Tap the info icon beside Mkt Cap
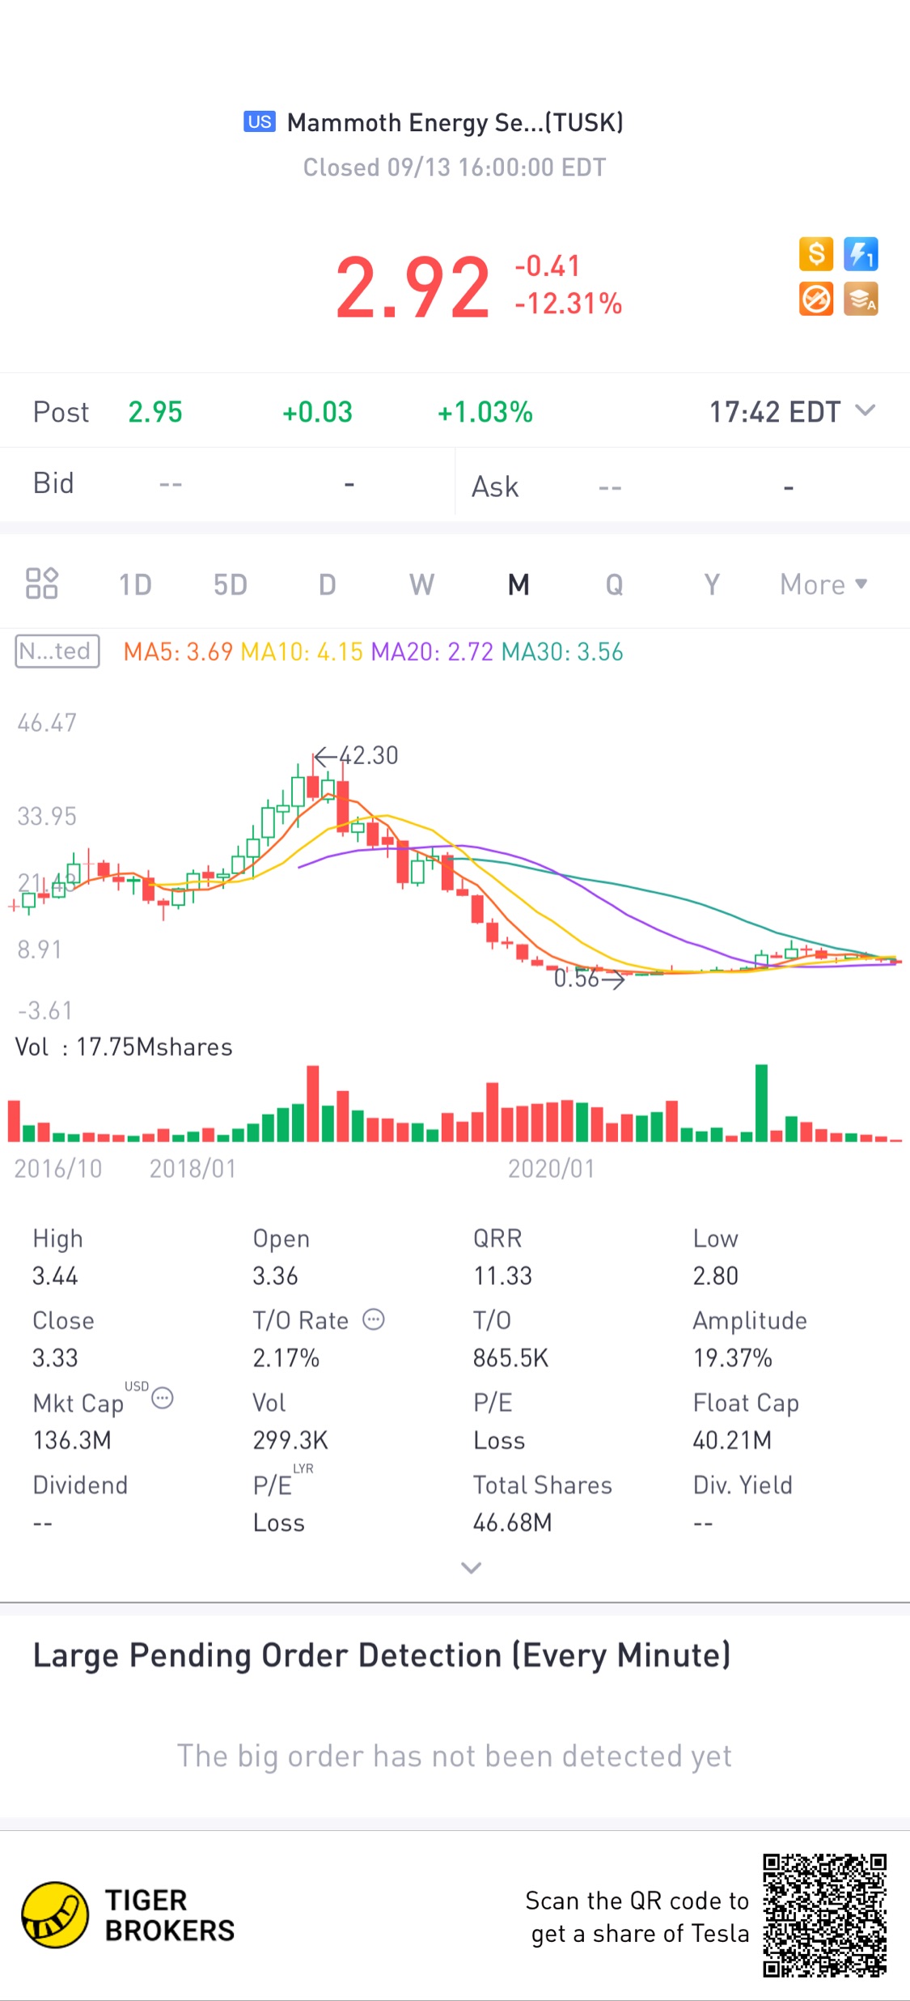This screenshot has height=2001, width=910. tap(163, 1398)
